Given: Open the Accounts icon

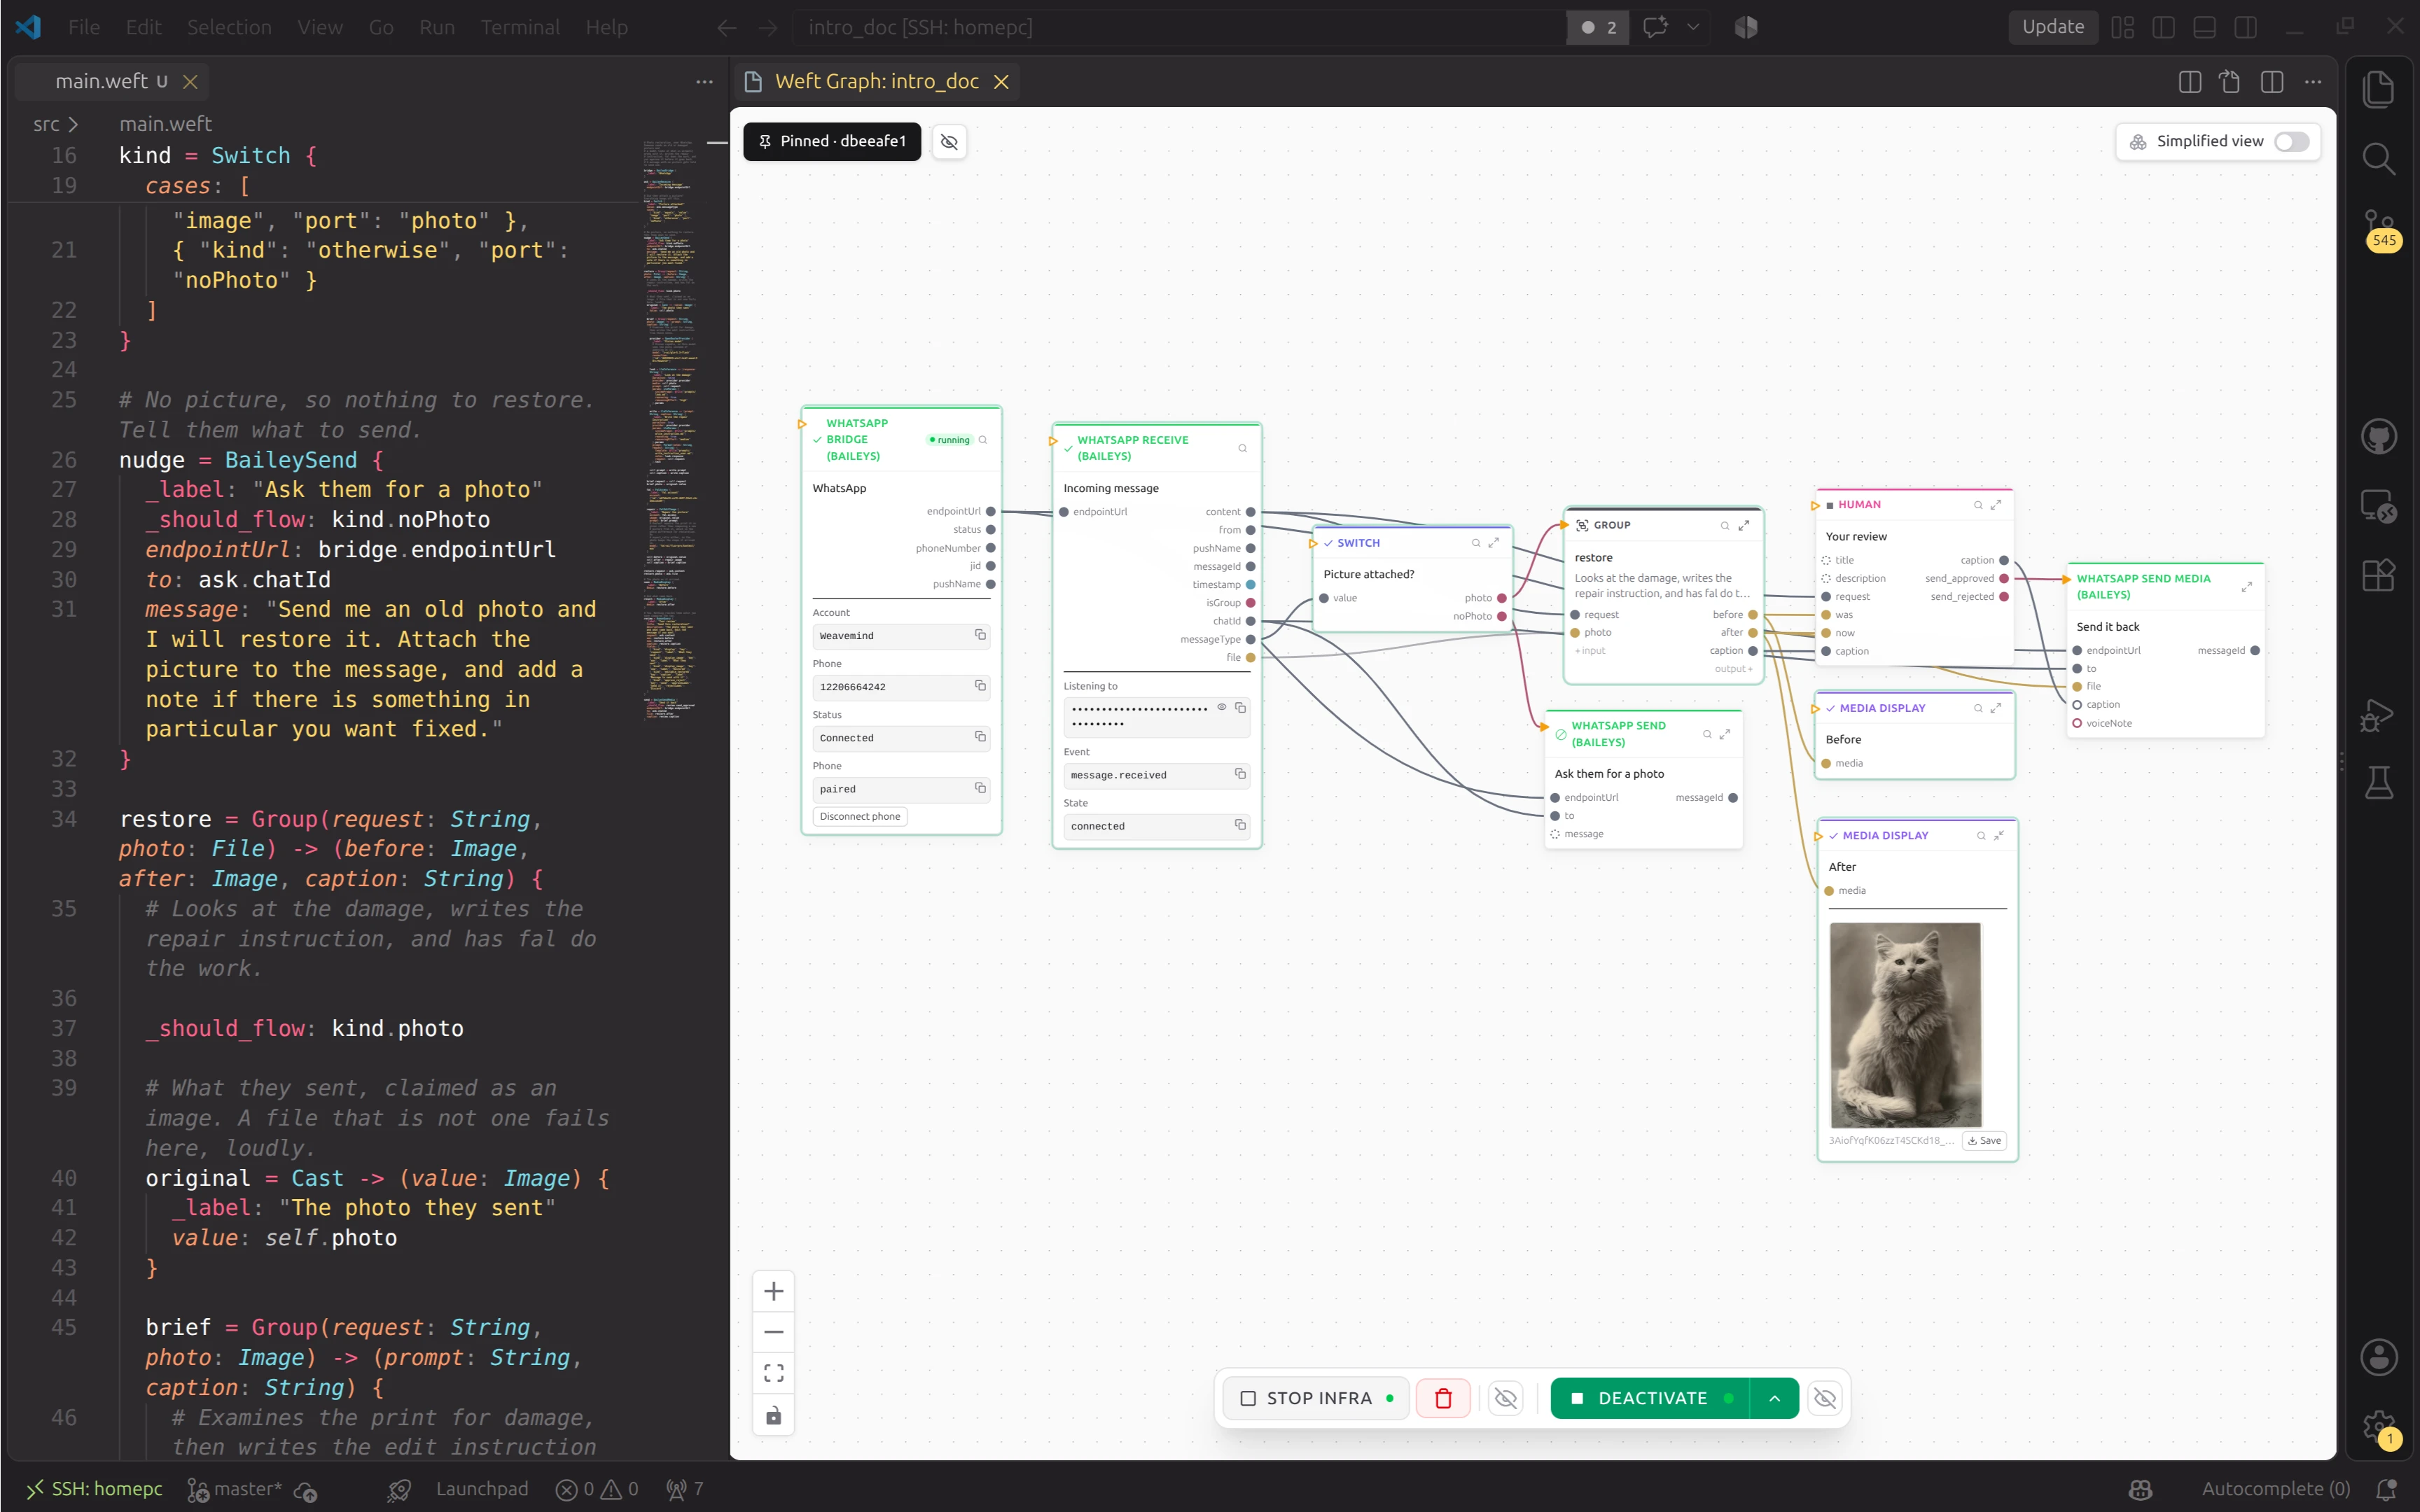Looking at the screenshot, I should [2378, 1357].
